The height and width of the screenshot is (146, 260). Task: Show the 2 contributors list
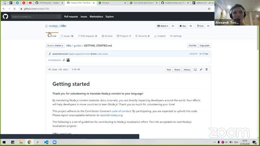54,60
